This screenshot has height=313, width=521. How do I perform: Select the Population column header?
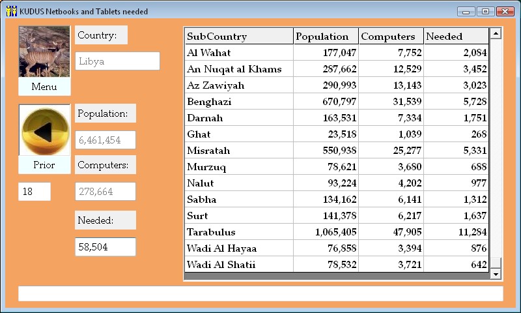point(326,37)
